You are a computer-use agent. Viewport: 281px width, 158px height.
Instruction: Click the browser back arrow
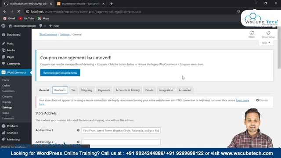click(5, 11)
